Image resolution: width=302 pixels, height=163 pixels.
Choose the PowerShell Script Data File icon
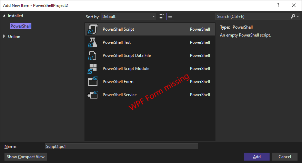coord(92,55)
